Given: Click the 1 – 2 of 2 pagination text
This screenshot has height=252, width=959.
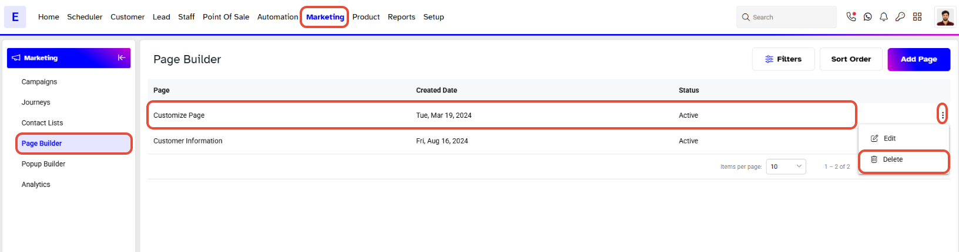Looking at the screenshot, I should pos(837,167).
